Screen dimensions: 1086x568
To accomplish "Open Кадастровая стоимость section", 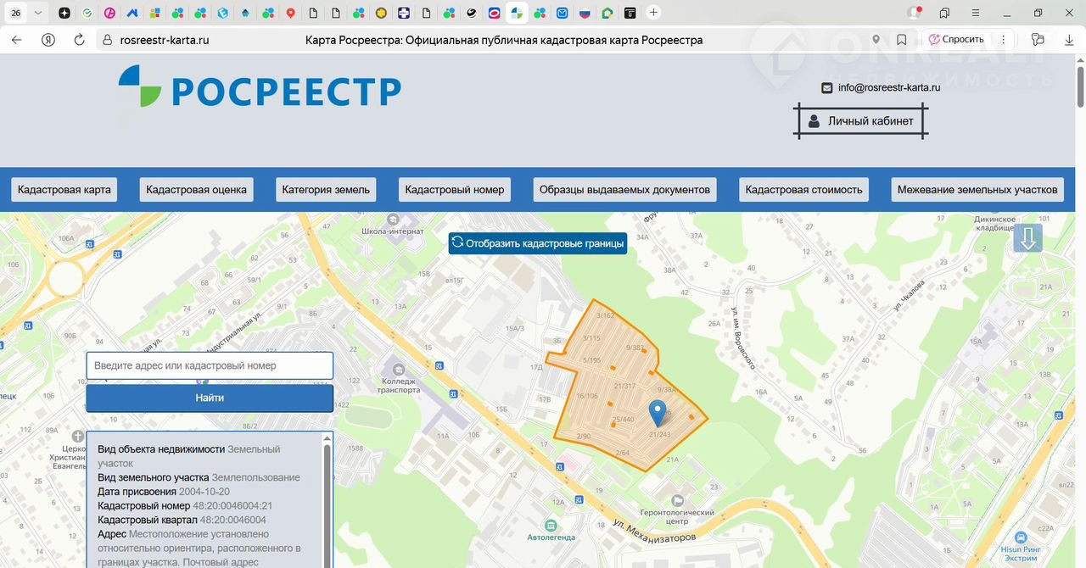I will 803,190.
